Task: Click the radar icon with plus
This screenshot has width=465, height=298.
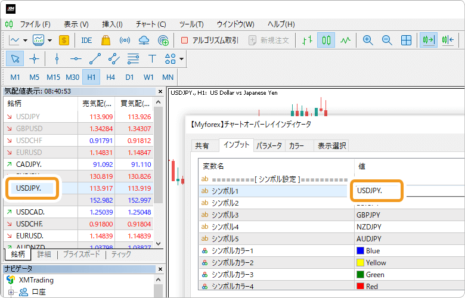Action: coord(163,41)
